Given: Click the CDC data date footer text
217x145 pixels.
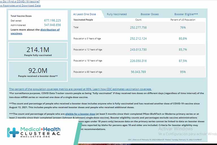Looking at the screenshot, I should pyautogui.click(x=165, y=140).
